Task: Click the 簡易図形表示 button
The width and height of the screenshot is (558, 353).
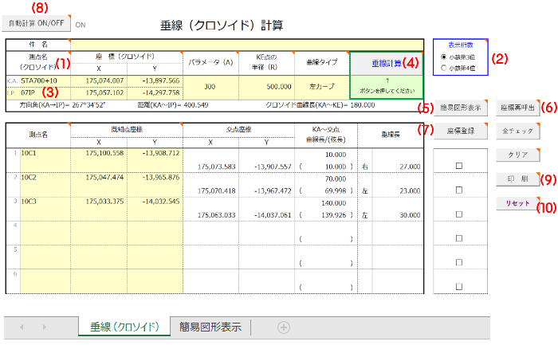Action: pyautogui.click(x=460, y=108)
